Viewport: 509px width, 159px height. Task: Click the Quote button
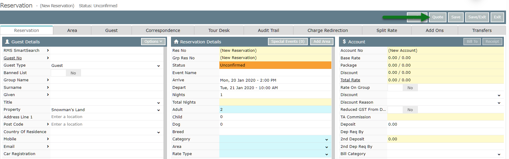(437, 17)
